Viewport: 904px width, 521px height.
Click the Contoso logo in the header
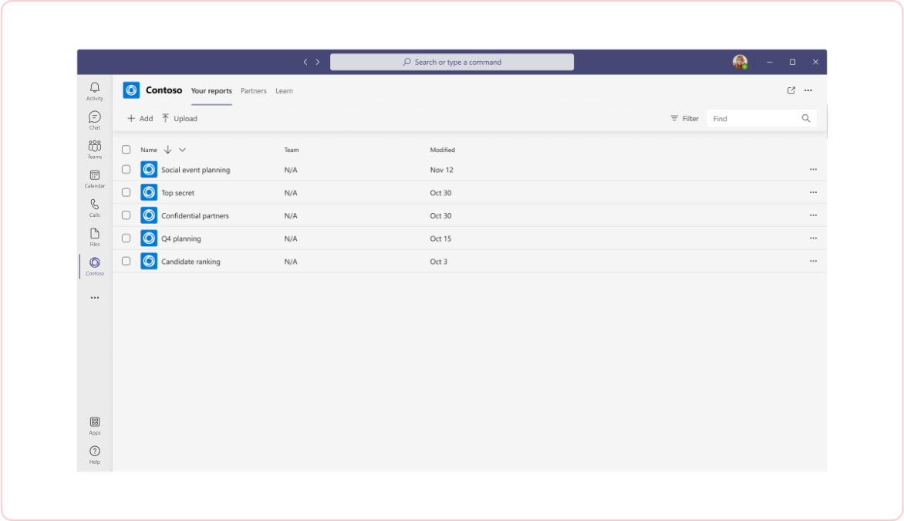point(131,90)
